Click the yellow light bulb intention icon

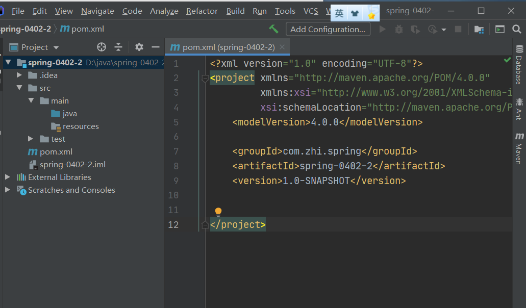click(218, 212)
